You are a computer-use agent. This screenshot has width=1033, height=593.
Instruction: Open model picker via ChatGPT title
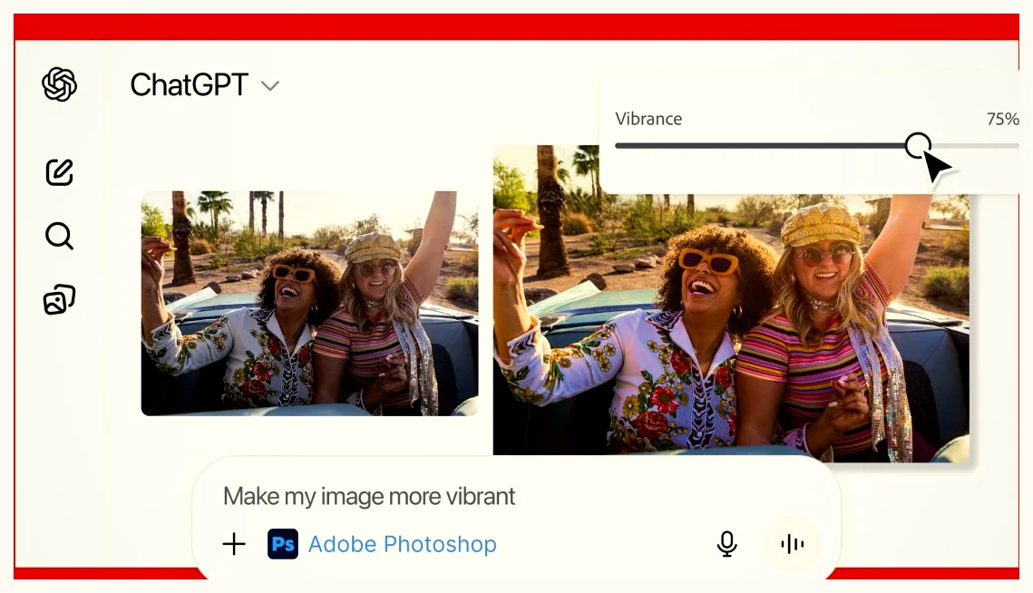point(189,85)
